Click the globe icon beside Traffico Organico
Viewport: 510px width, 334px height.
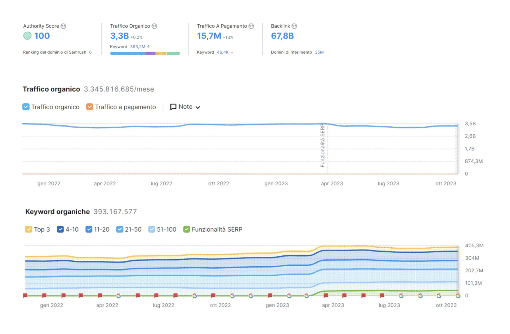[x=154, y=26]
